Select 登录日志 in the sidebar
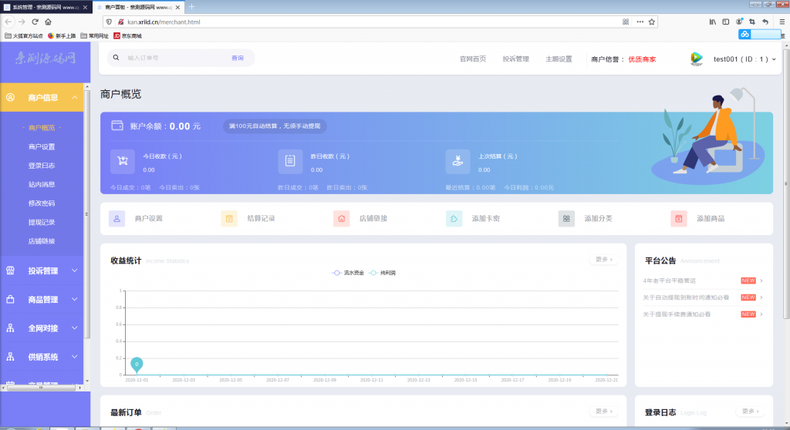This screenshot has height=430, width=790. (x=42, y=166)
